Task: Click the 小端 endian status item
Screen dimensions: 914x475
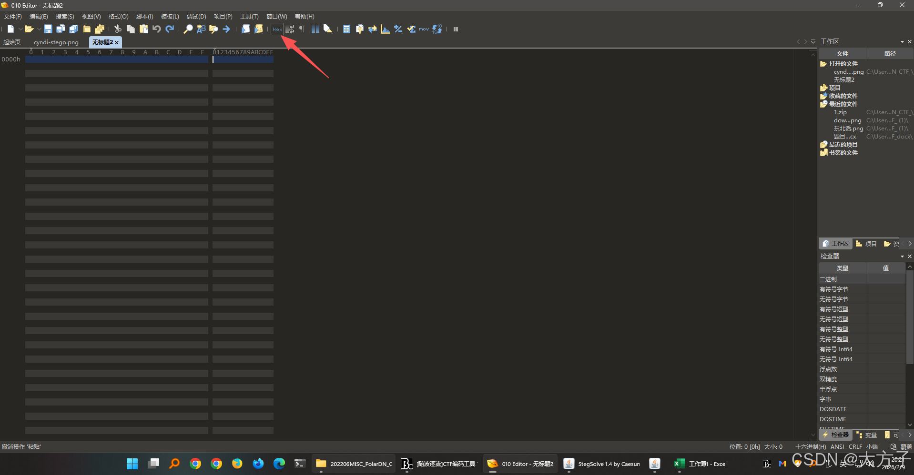Action: coord(872,447)
